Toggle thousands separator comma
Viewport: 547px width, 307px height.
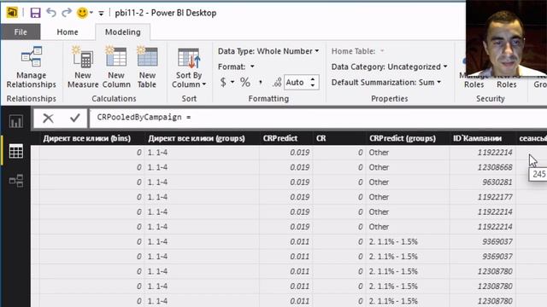[261, 83]
